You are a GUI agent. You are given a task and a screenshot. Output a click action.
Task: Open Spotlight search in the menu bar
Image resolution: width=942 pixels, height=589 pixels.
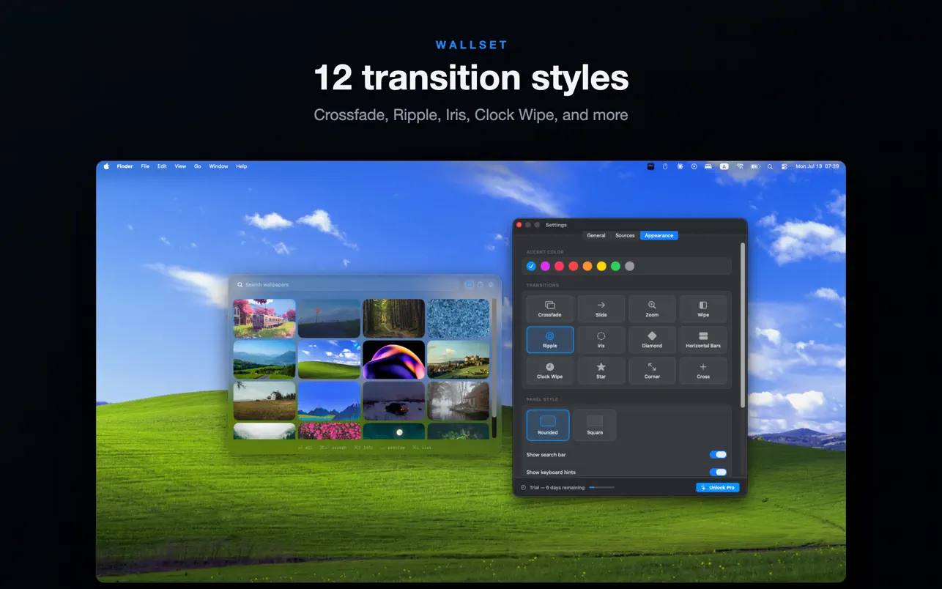(x=770, y=166)
